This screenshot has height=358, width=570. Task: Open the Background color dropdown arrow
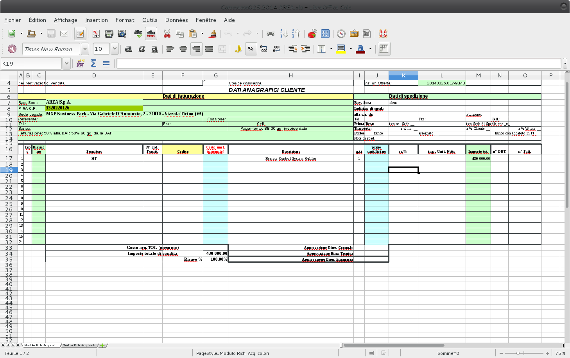tap(351, 49)
